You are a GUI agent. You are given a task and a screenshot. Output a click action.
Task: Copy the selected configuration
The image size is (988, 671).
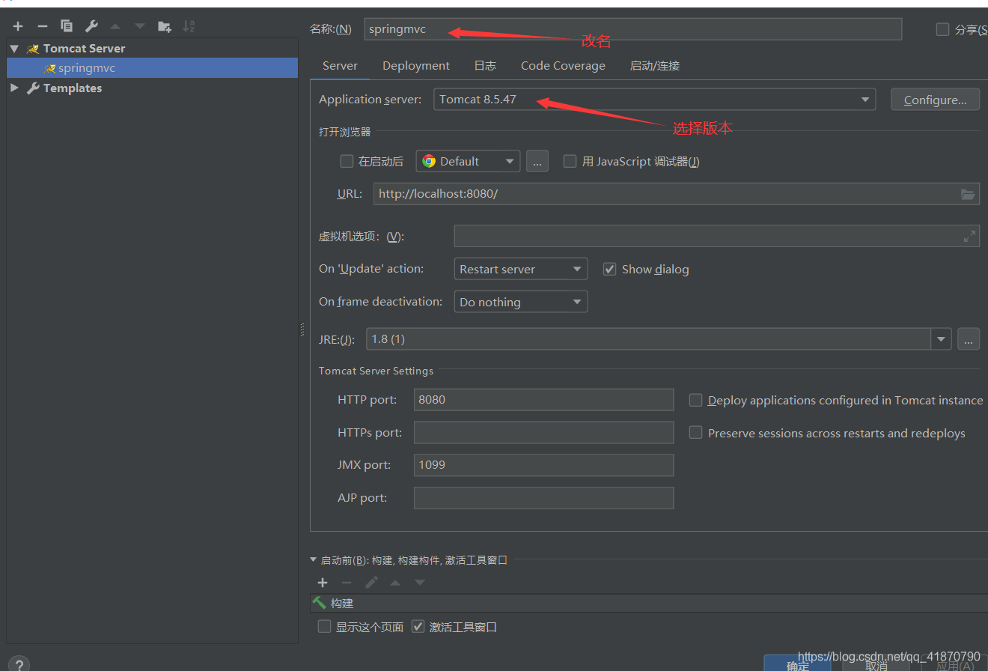pyautogui.click(x=67, y=26)
